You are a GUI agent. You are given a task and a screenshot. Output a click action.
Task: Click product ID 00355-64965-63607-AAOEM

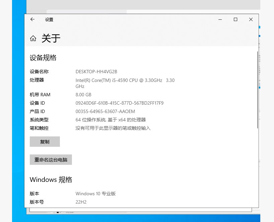click(x=105, y=111)
